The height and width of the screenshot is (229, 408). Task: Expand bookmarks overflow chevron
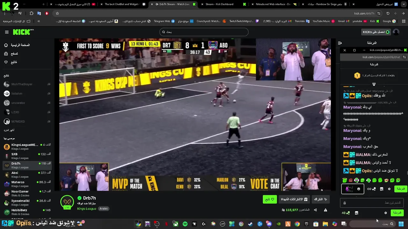(x=39, y=21)
